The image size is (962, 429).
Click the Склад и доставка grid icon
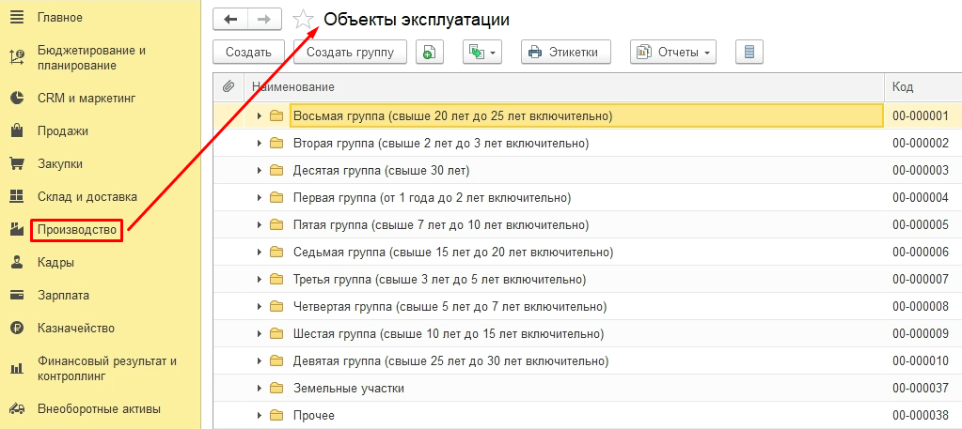pyautogui.click(x=17, y=197)
